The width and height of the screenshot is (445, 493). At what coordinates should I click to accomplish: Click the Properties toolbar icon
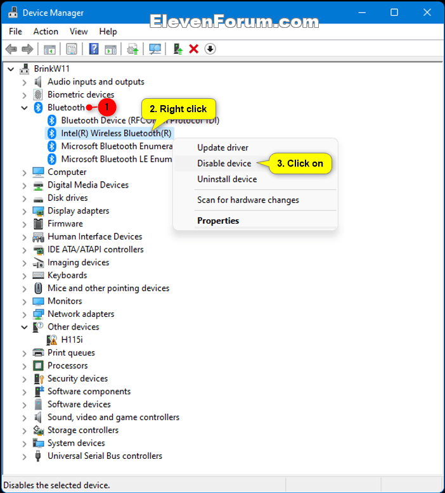click(x=72, y=49)
